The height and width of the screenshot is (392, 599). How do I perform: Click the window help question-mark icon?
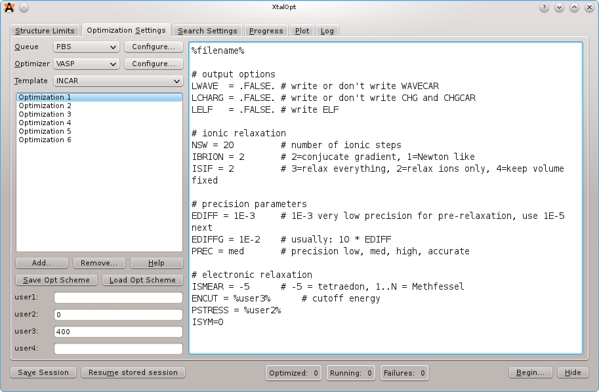click(544, 7)
